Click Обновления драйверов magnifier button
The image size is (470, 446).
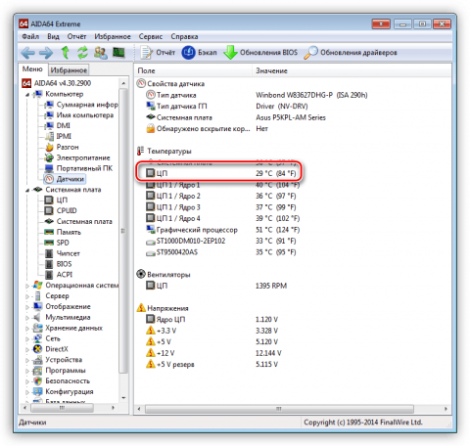351,53
